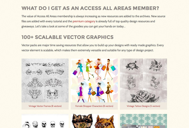This screenshot has width=189, height=128.
Task: Click the mermaid tattoo graphic
Action: [131, 82]
